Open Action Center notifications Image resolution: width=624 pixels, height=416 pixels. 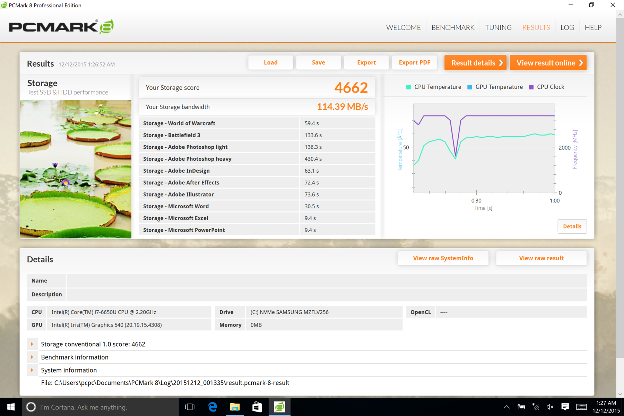[x=565, y=407]
